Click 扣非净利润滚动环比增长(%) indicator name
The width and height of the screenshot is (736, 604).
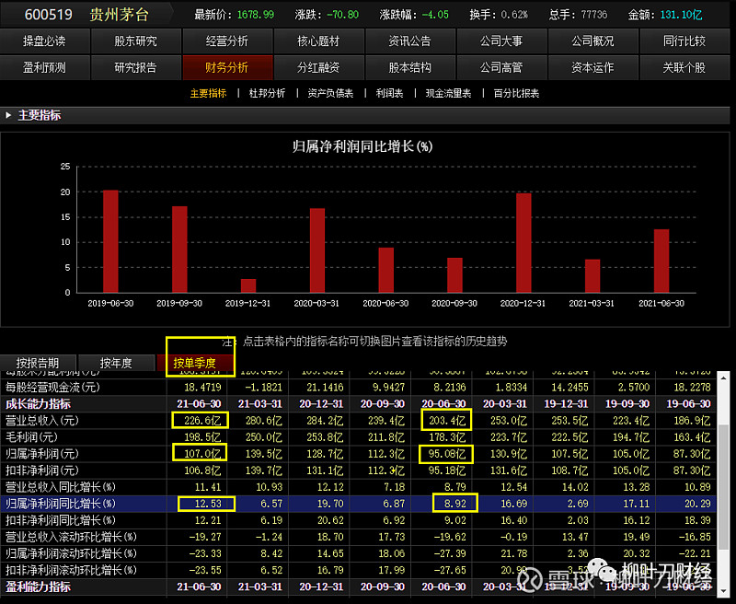coord(71,570)
